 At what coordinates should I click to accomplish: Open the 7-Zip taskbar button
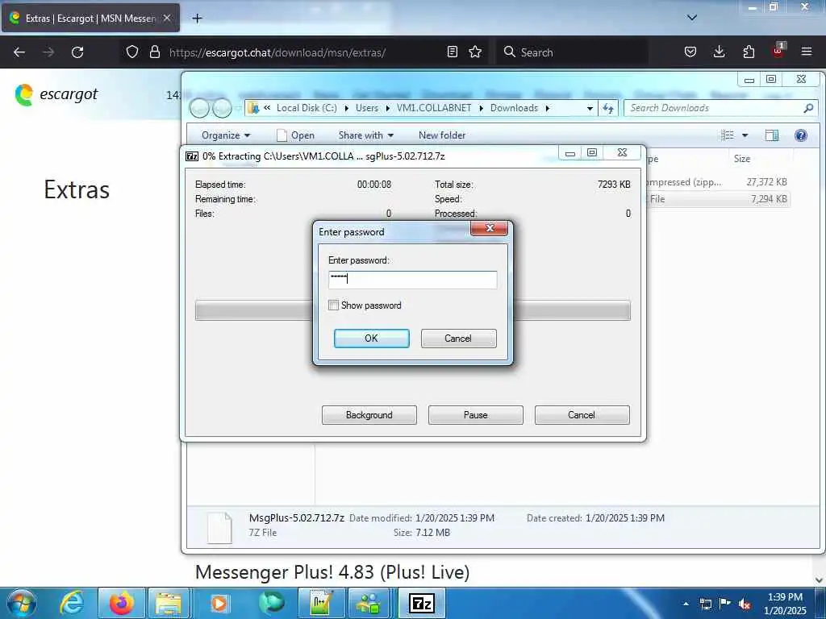tap(422, 603)
